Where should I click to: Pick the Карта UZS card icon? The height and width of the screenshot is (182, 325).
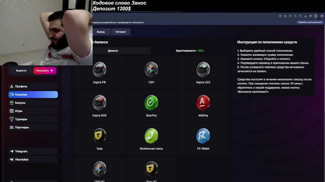click(203, 69)
